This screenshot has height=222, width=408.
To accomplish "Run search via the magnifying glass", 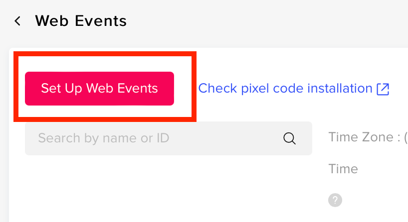I will [290, 138].
